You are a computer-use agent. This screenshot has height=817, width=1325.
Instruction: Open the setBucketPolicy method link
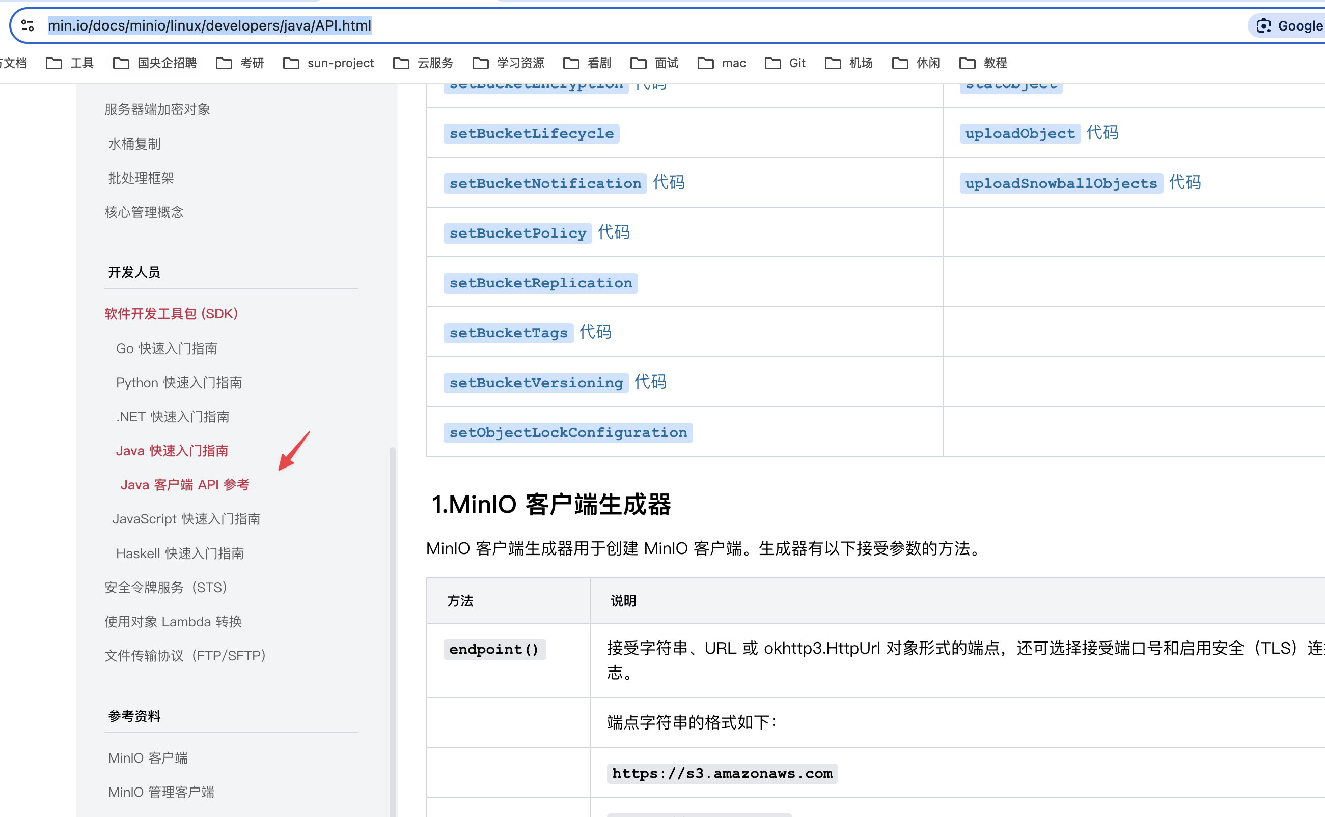click(x=517, y=233)
